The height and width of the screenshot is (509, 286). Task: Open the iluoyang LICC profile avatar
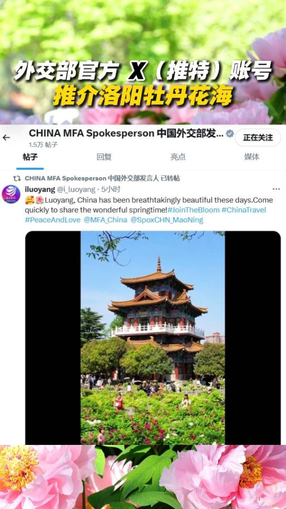coord(11,194)
